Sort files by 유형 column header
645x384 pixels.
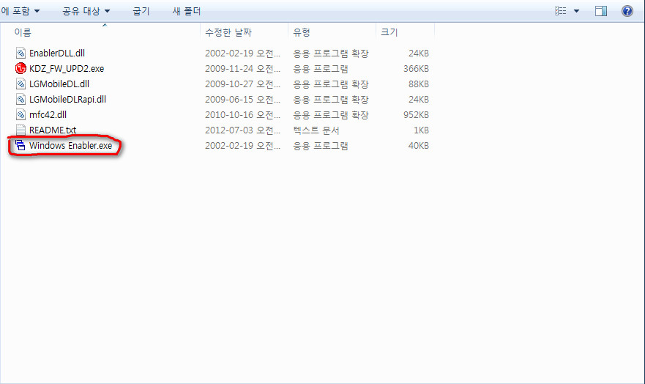(302, 32)
